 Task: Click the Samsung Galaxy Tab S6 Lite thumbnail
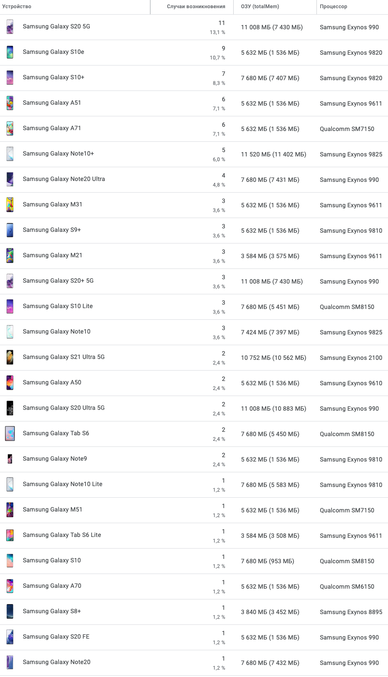tap(10, 535)
